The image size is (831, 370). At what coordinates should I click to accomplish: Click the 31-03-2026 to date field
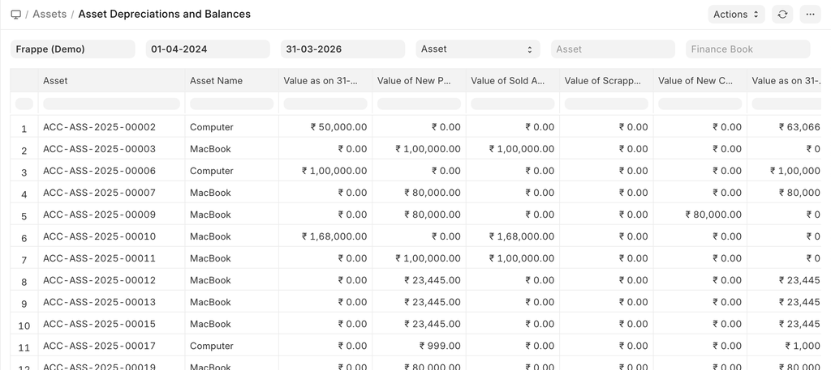[x=342, y=49]
